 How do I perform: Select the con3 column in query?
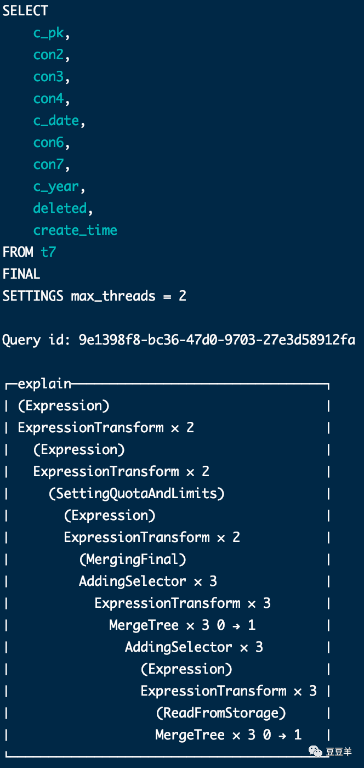click(49, 77)
